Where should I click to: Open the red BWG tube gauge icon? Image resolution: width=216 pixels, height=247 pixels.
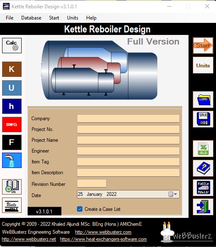coord(12,124)
